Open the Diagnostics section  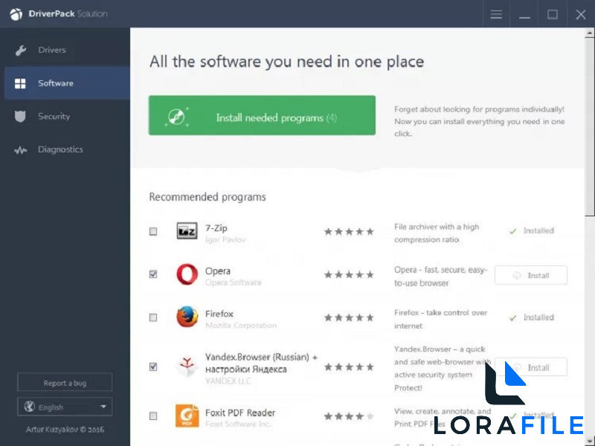67,149
